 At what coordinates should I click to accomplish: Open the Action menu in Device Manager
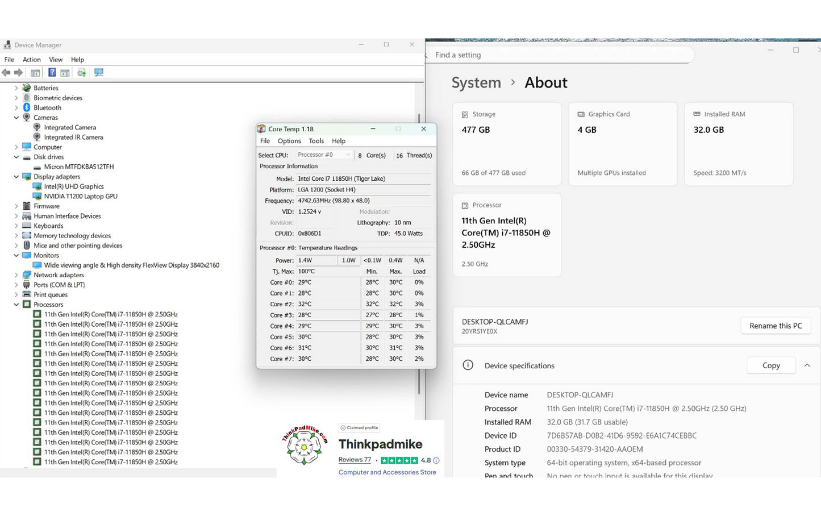click(x=32, y=60)
